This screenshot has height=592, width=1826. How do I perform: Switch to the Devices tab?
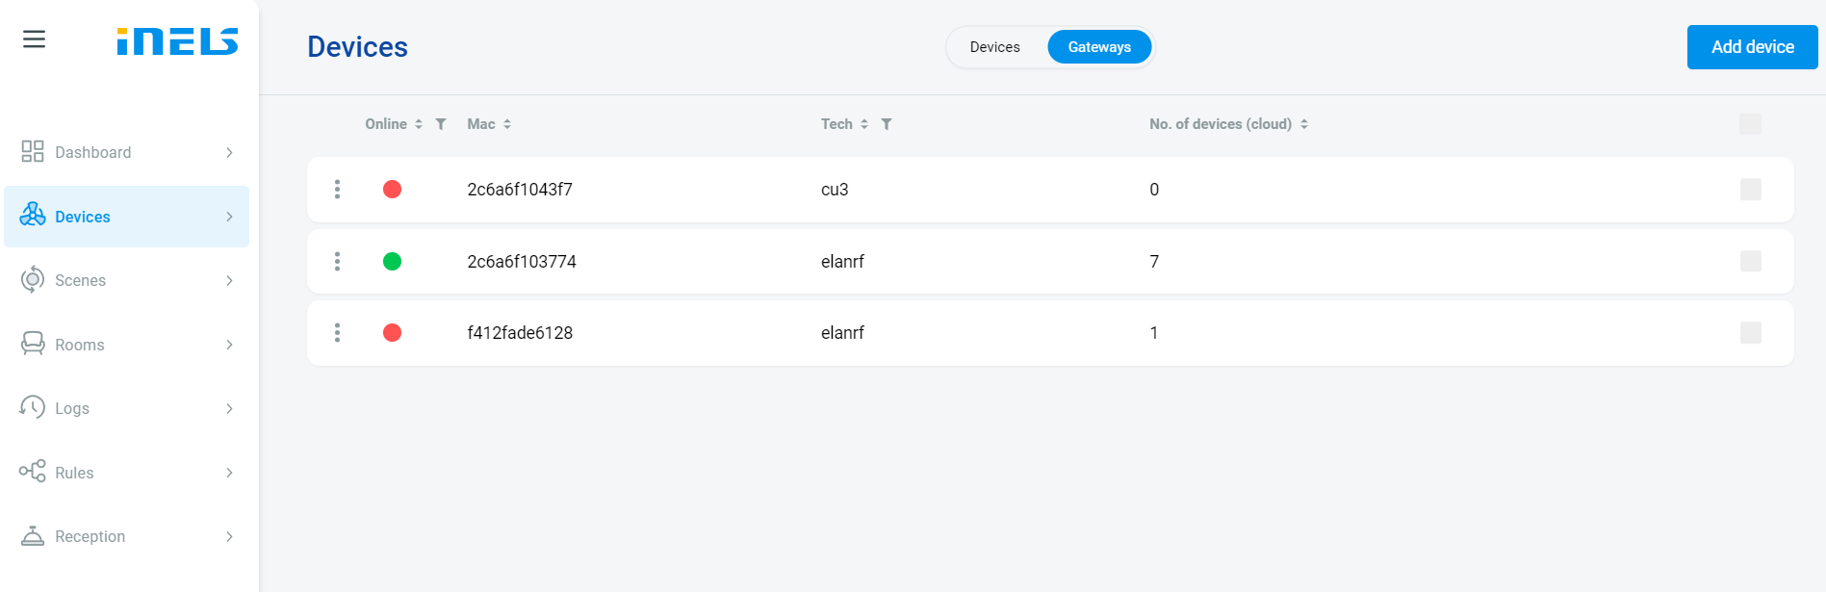pyautogui.click(x=994, y=47)
